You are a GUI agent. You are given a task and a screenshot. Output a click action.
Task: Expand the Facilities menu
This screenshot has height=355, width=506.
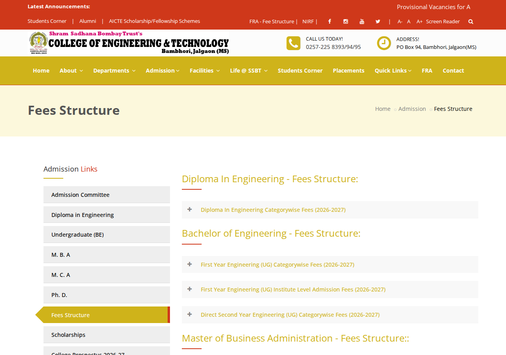pos(205,71)
